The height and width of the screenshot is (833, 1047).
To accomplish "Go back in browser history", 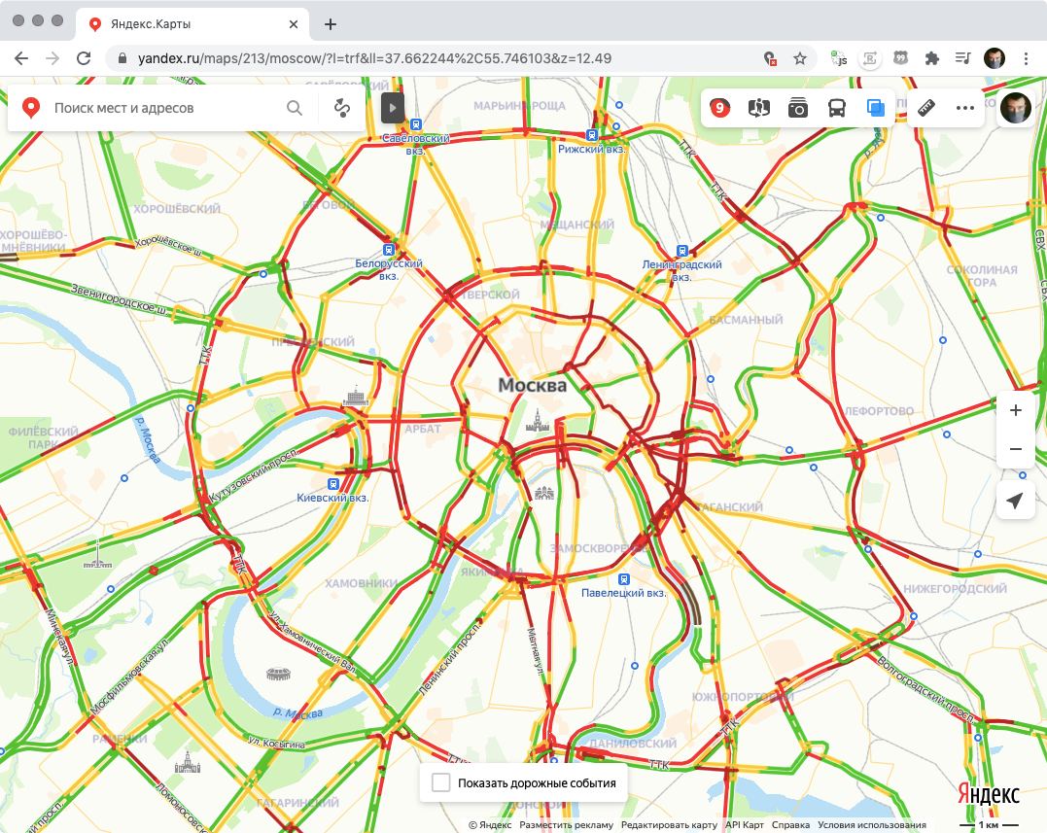I will pyautogui.click(x=21, y=58).
